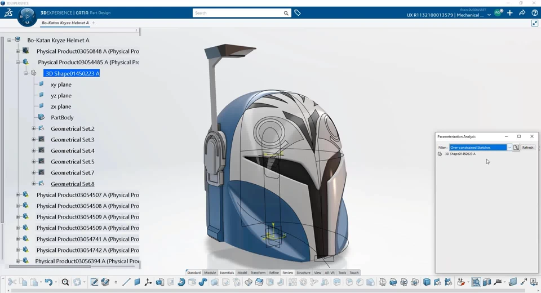Switch to the Structure toolbar tab
The width and height of the screenshot is (541, 293).
point(303,273)
